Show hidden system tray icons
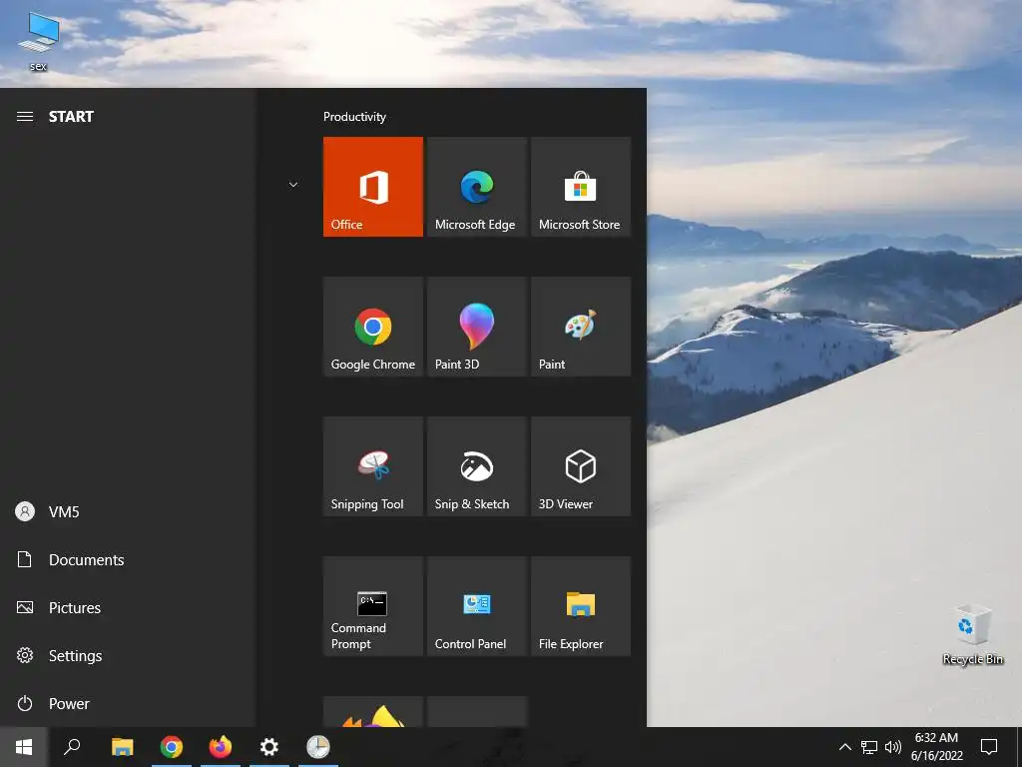Screen dimensions: 1022x767 click(x=844, y=747)
